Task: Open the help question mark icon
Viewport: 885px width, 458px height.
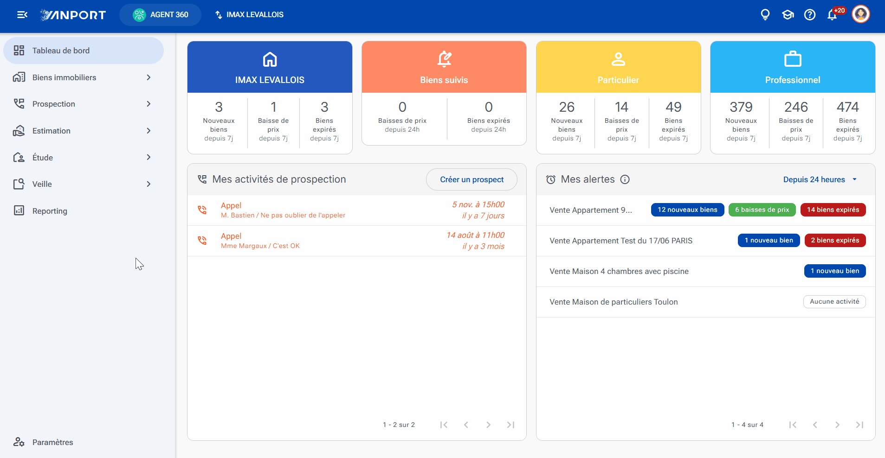Action: (810, 15)
